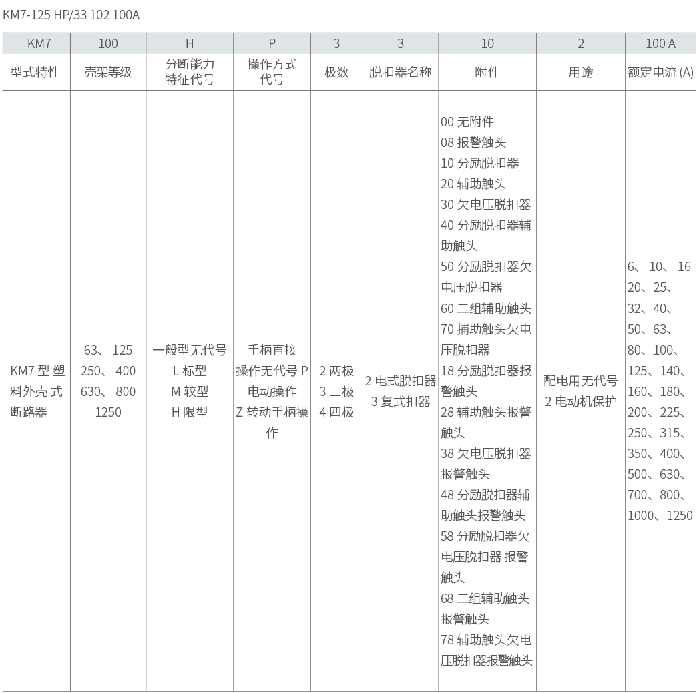The width and height of the screenshot is (697, 693).
Task: Select the 3 复式扣器 release type entry
Action: 401,402
